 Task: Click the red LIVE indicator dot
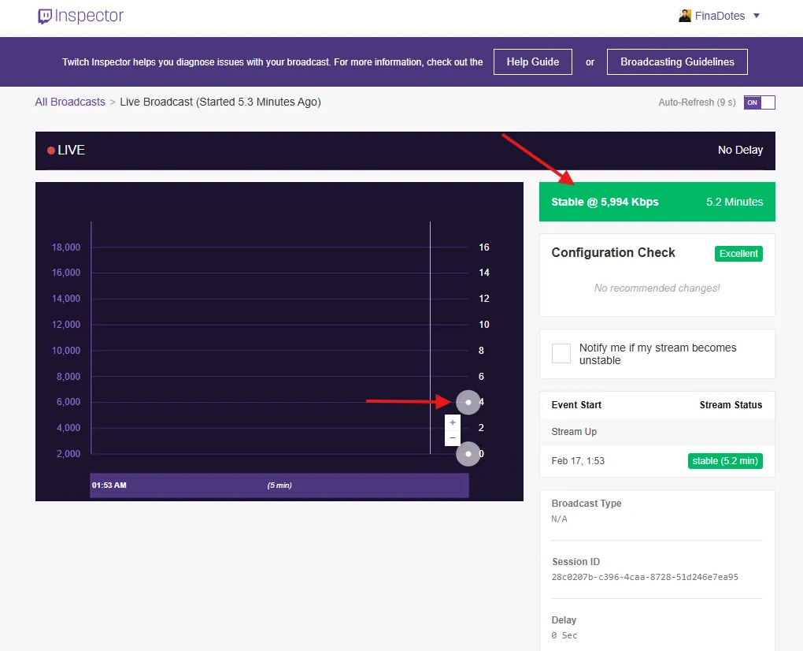(51, 151)
